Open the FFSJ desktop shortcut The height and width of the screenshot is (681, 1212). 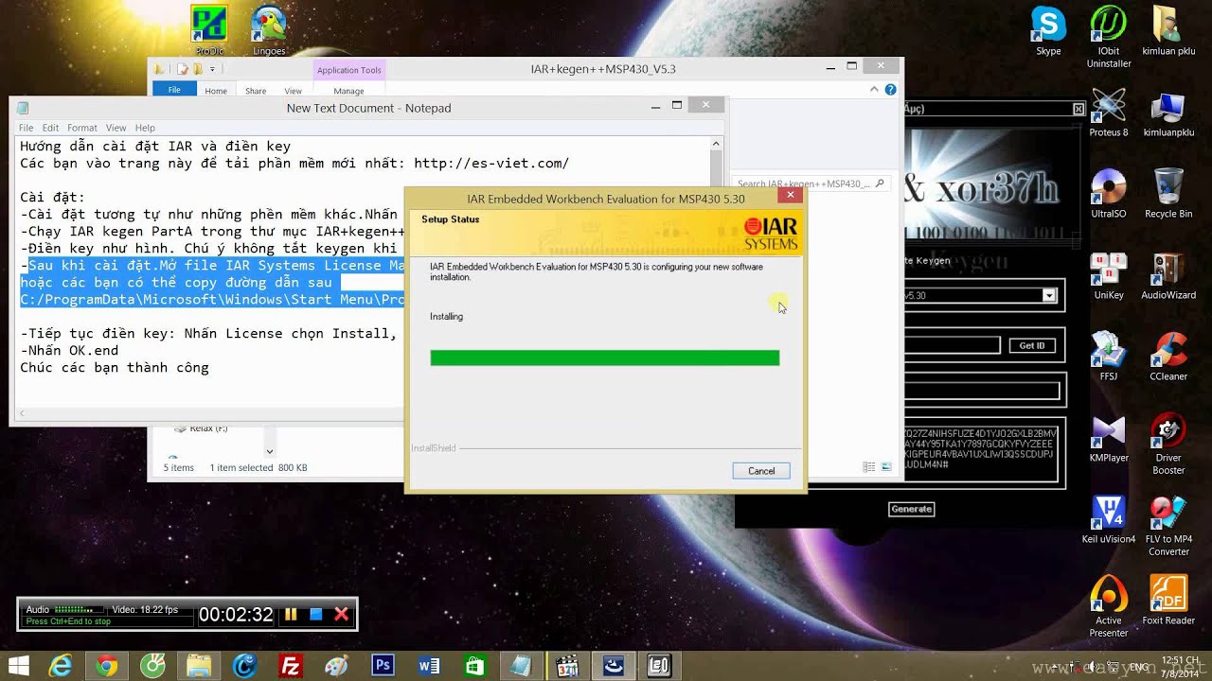tap(1109, 356)
